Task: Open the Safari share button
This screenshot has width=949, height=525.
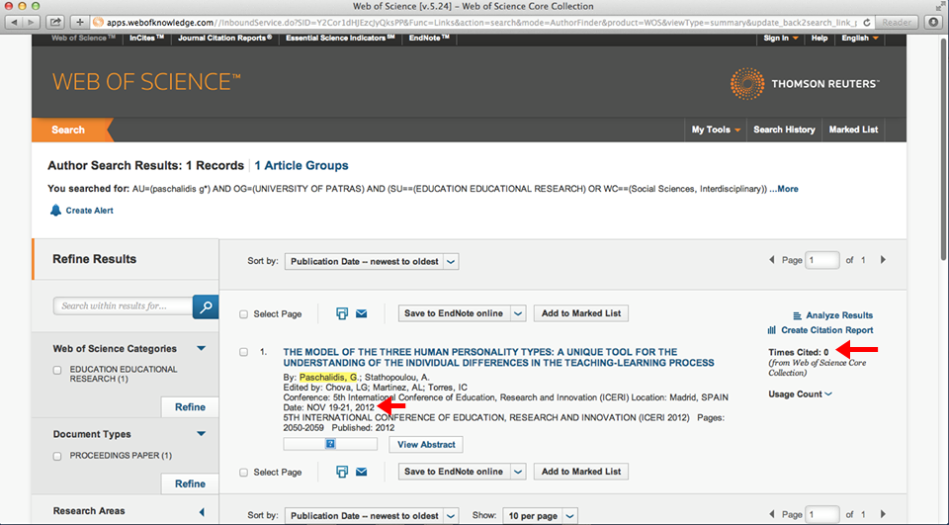Action: coord(55,23)
